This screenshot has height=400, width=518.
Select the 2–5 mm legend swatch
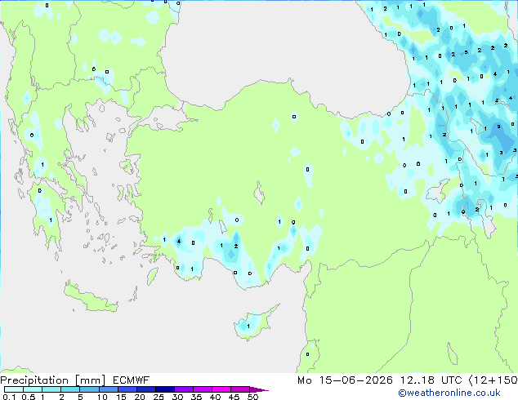tap(70, 389)
